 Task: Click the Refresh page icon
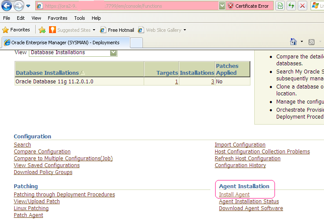pyautogui.click(x=291, y=6)
